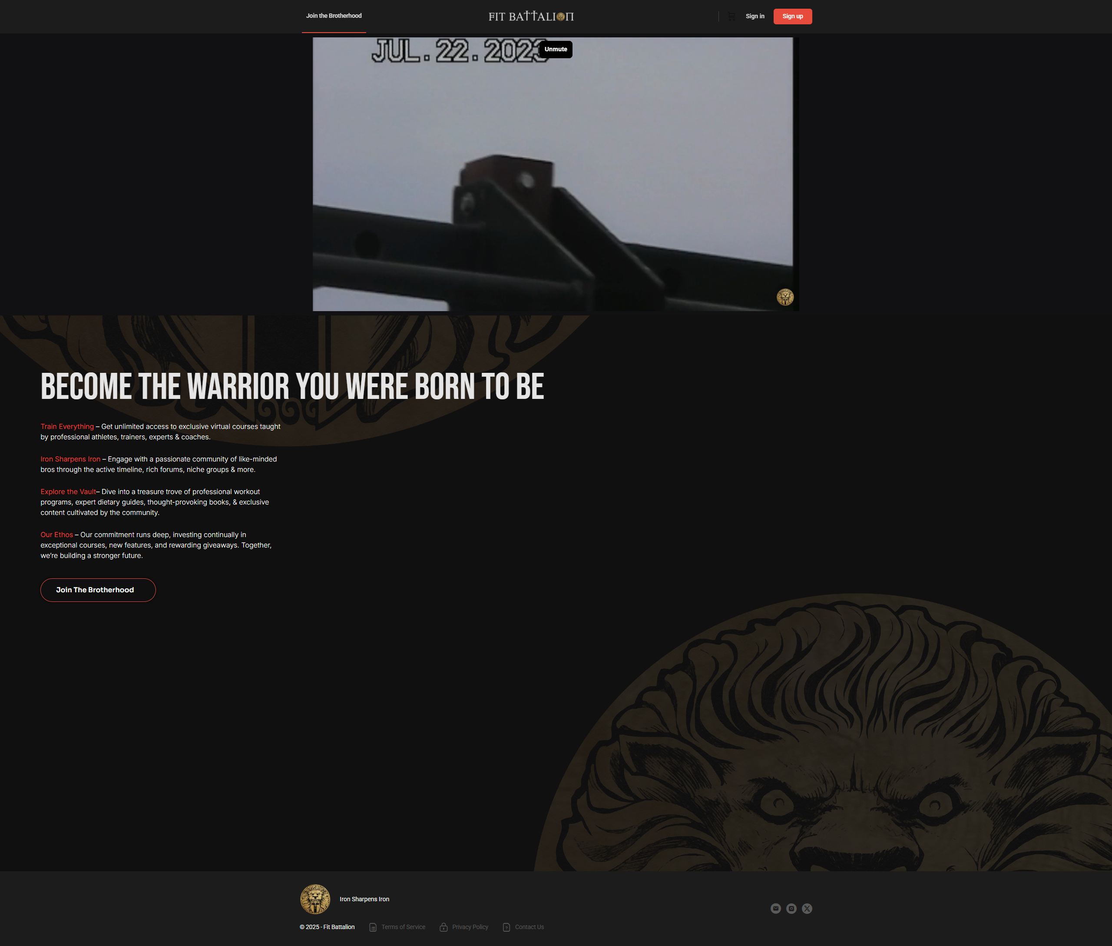The width and height of the screenshot is (1112, 946).
Task: Click the red 'Explore the Vault' text
Action: click(x=68, y=492)
